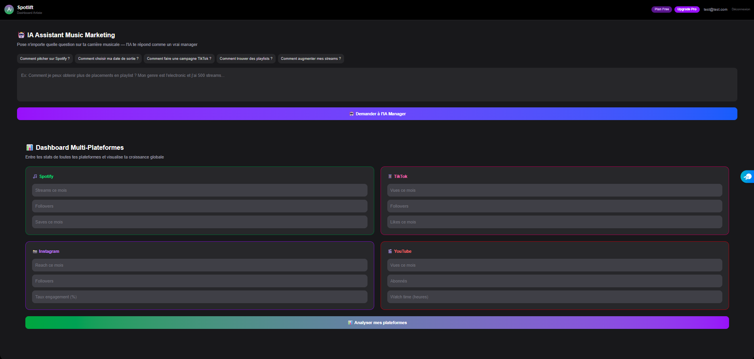Screen dimensions: 754x359
Task: Focus the Spotify Streams ce mois field
Action: [200, 190]
